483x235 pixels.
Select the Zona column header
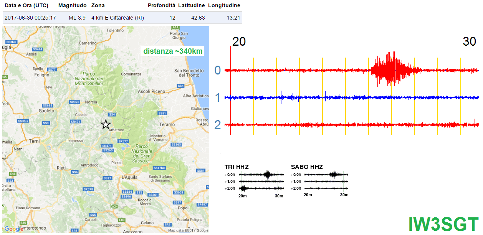98,6
